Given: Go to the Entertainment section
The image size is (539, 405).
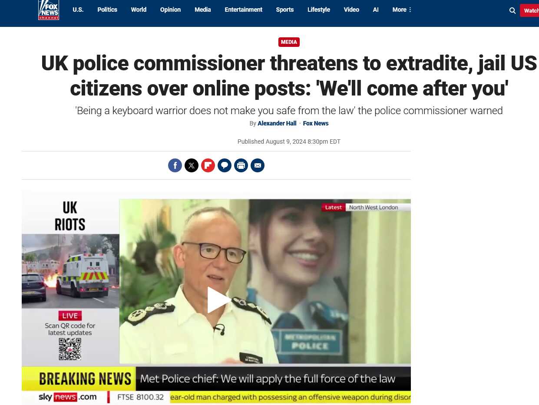Looking at the screenshot, I should pyautogui.click(x=243, y=10).
